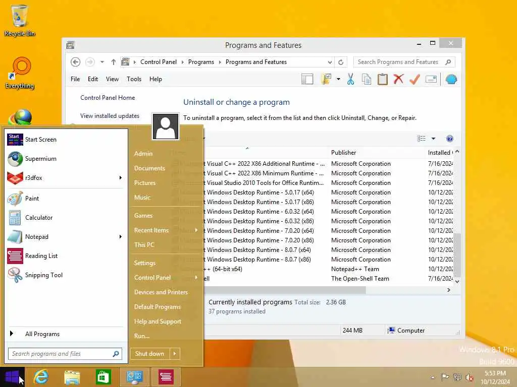517x387 pixels.
Task: Open the Tools menu
Action: tap(134, 79)
